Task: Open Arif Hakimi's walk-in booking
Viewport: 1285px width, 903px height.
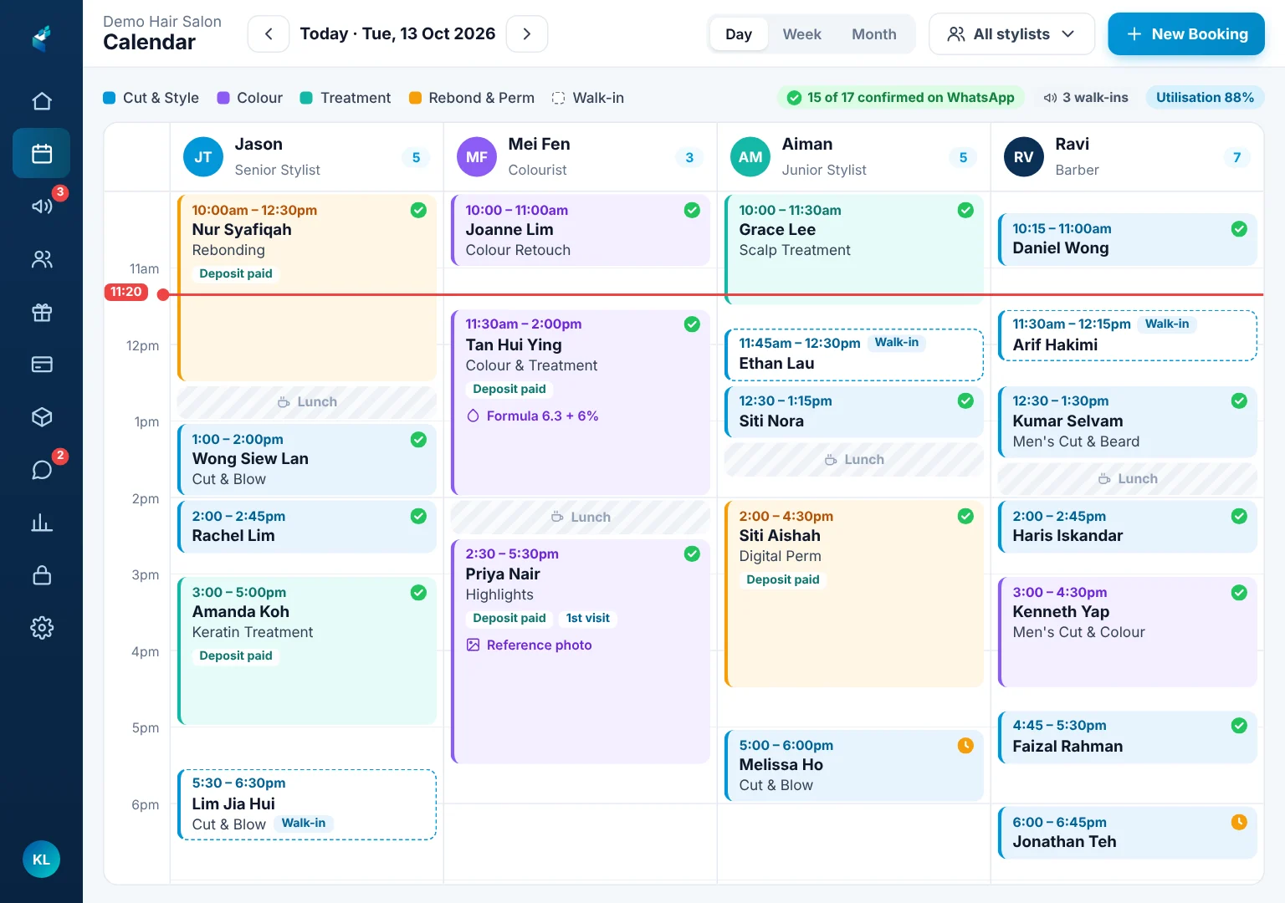Action: click(x=1128, y=335)
